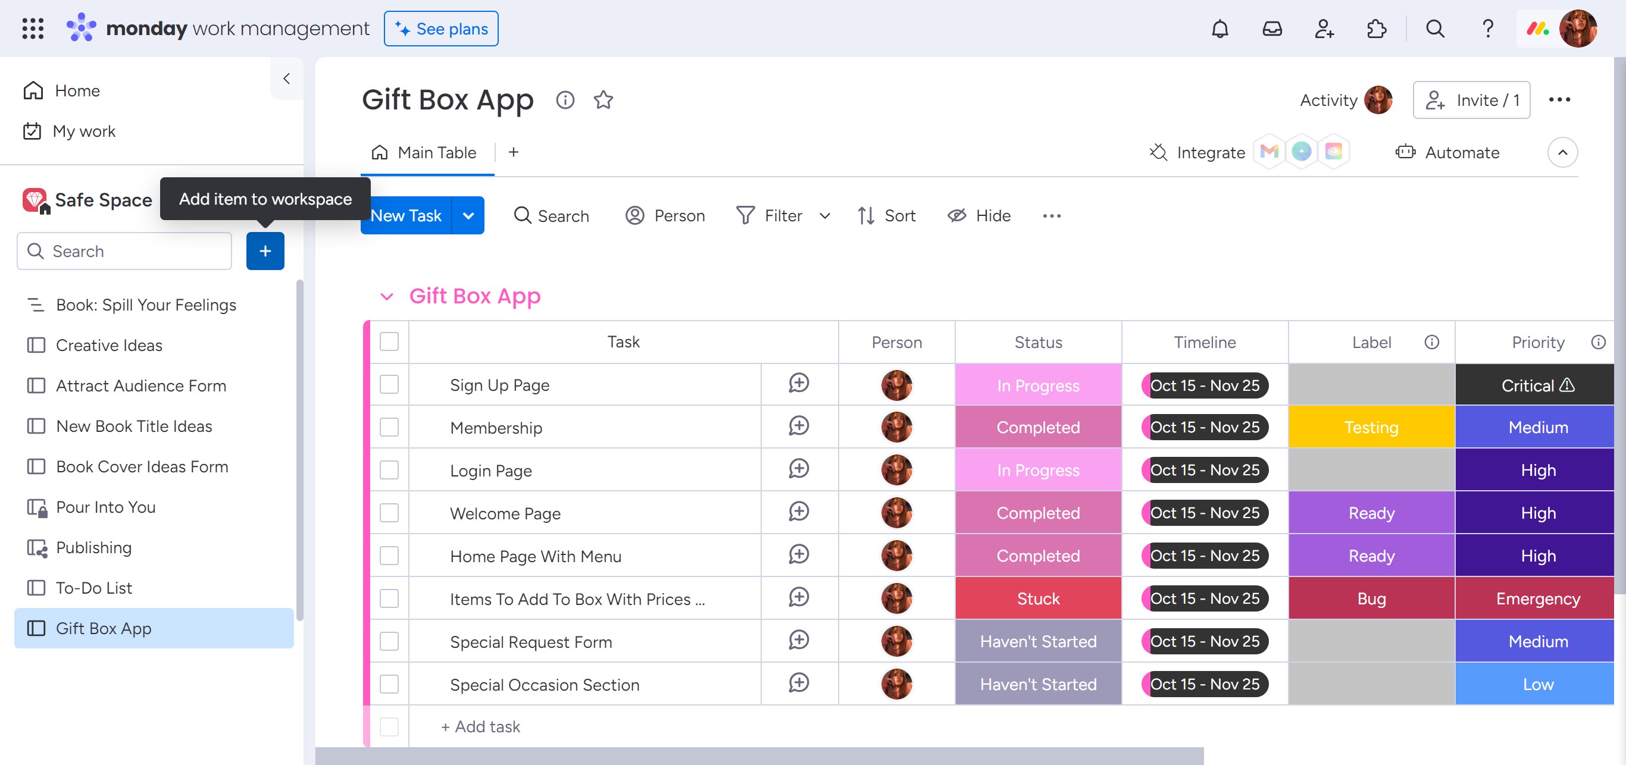
Task: Open the apps marketplace puzzle icon
Action: click(1376, 29)
